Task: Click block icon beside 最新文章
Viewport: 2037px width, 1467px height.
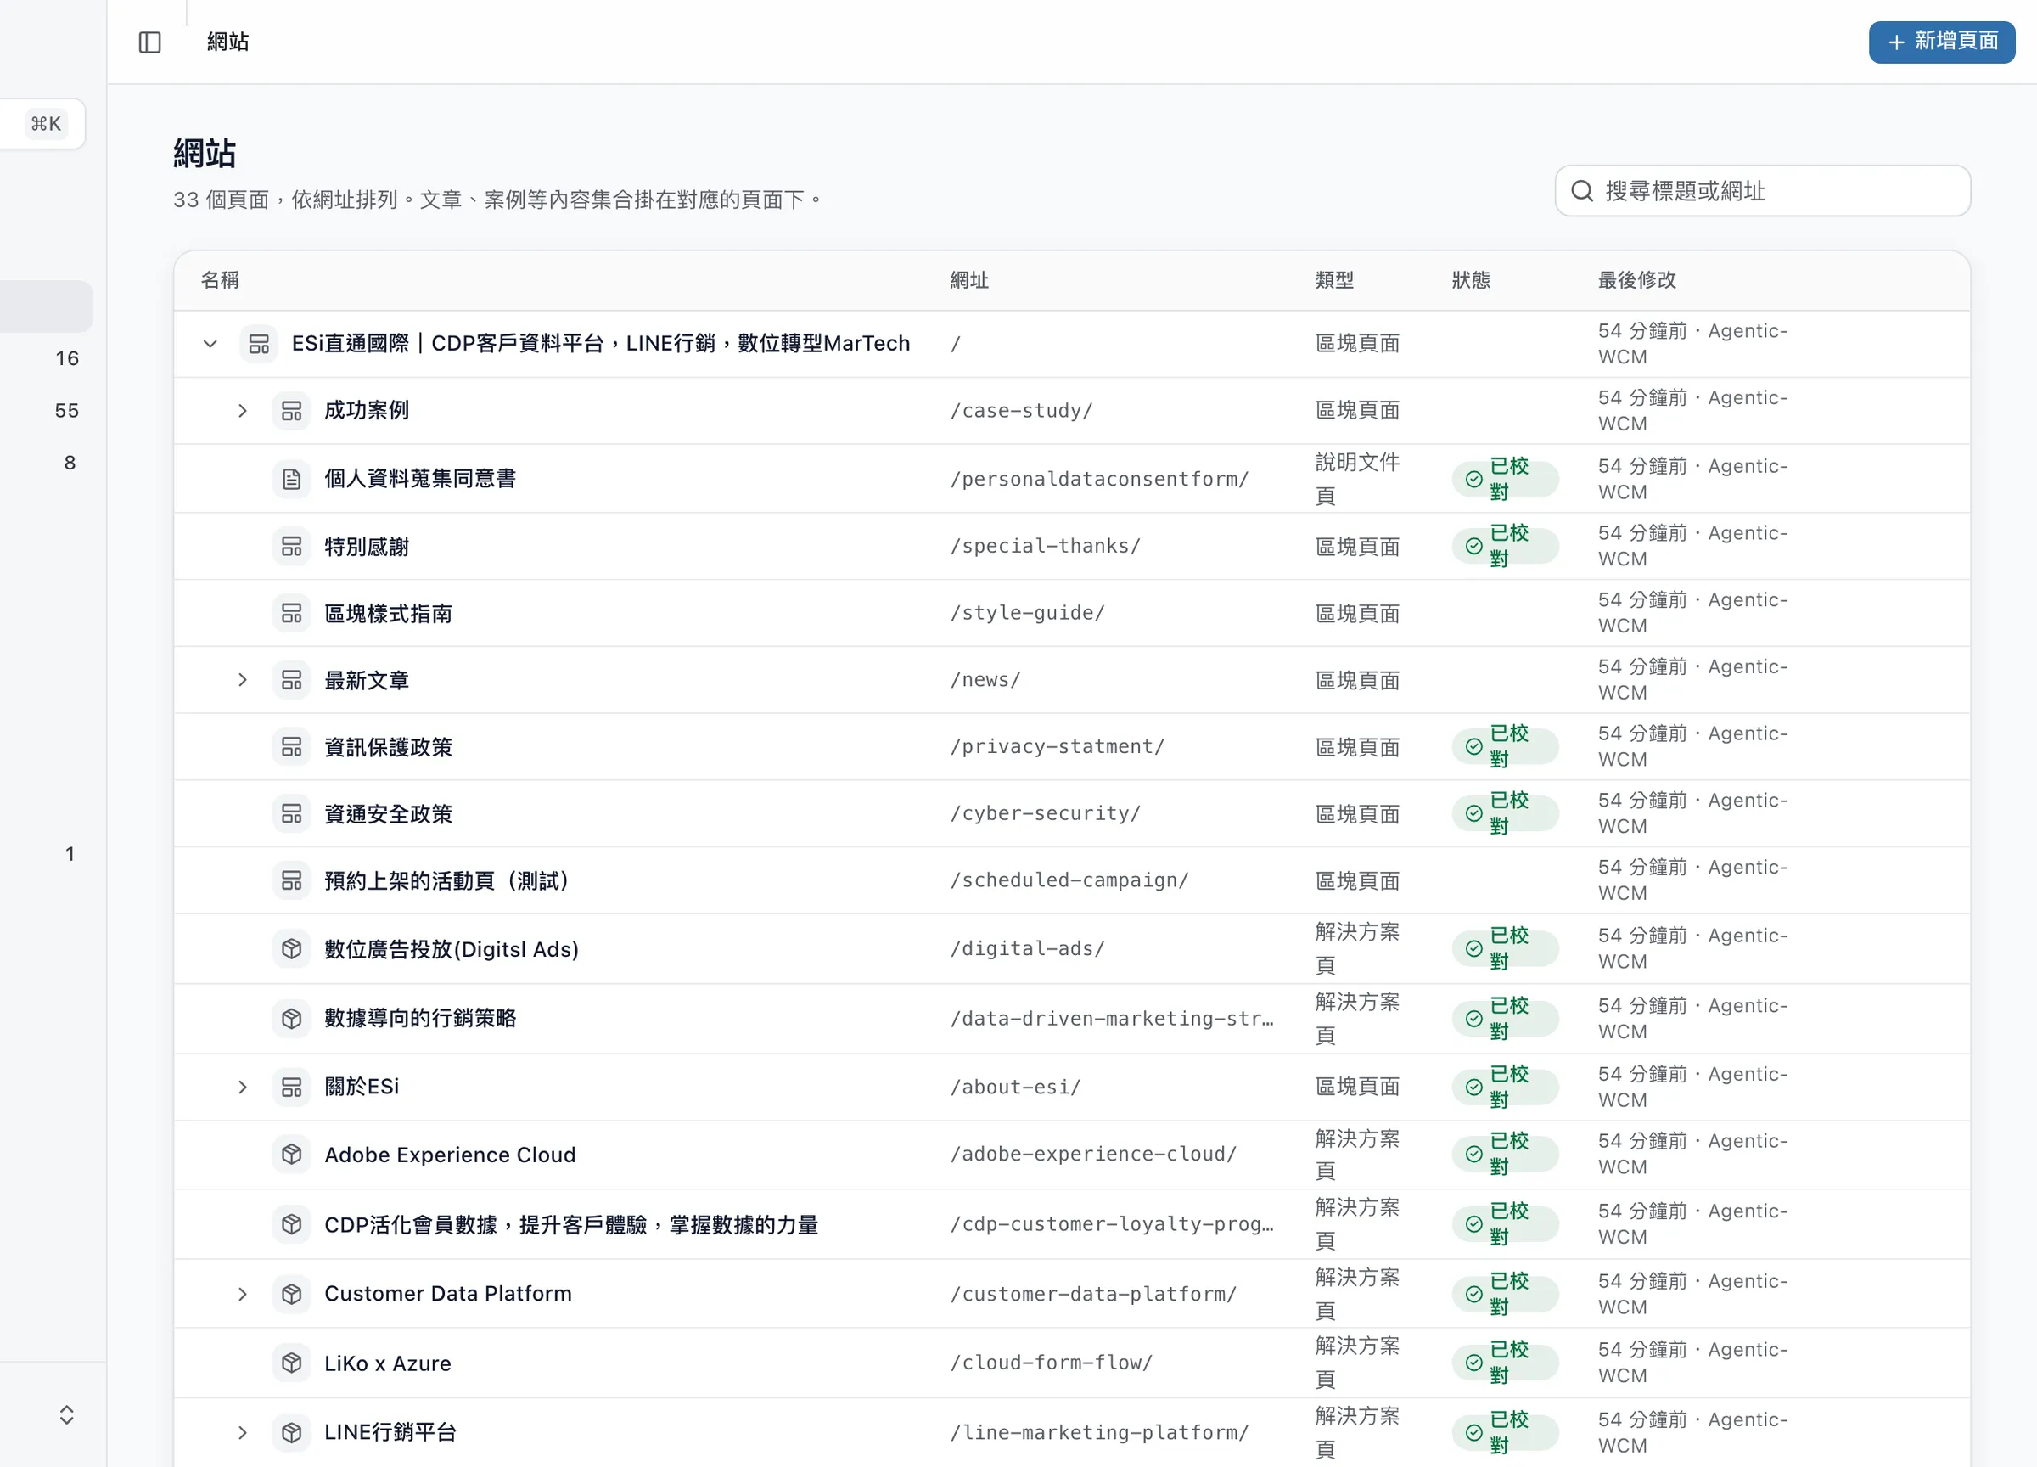Action: tap(291, 680)
